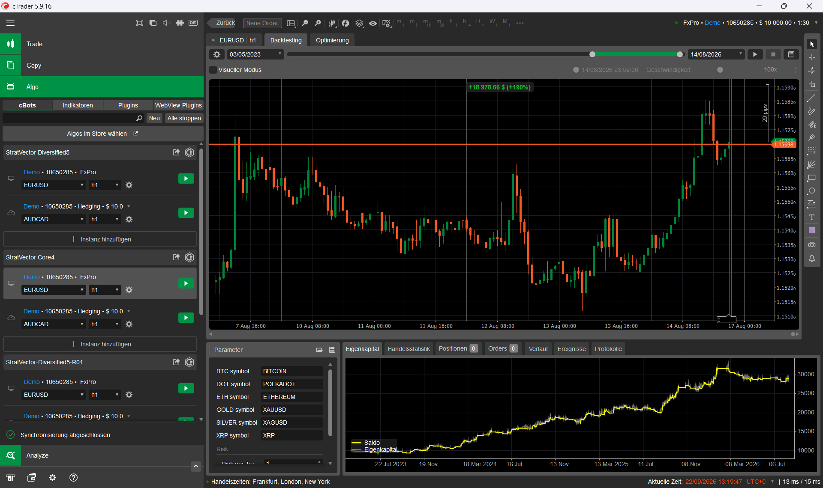This screenshot has width=823, height=488.
Task: Select the Fibonacci fan tool
Action: click(x=812, y=164)
